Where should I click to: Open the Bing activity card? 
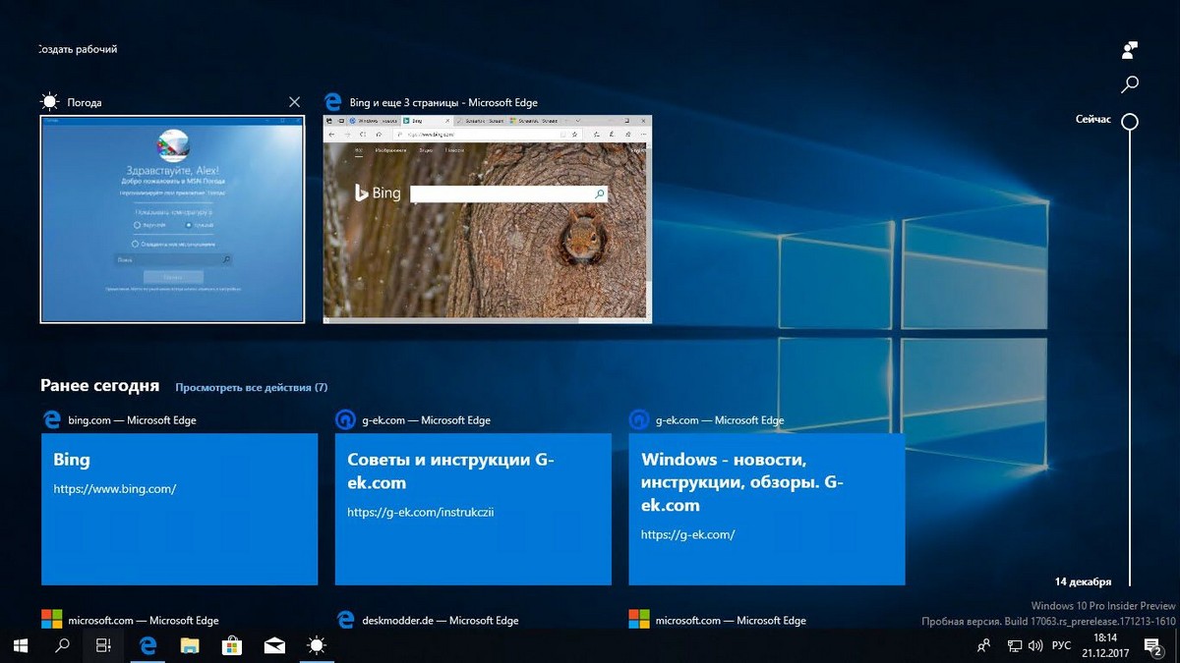point(179,510)
